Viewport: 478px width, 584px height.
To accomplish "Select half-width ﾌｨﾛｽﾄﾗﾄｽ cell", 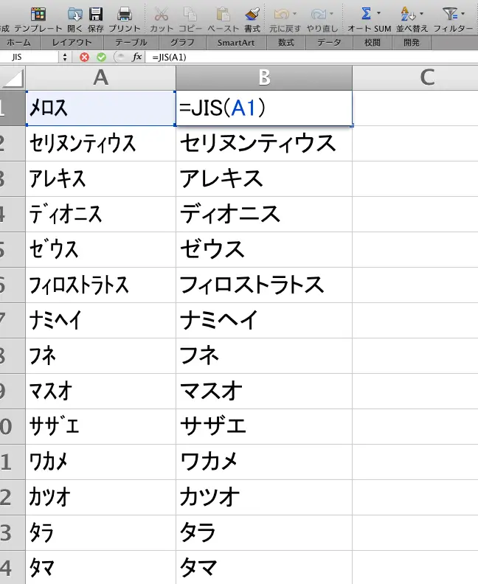I will tap(100, 285).
